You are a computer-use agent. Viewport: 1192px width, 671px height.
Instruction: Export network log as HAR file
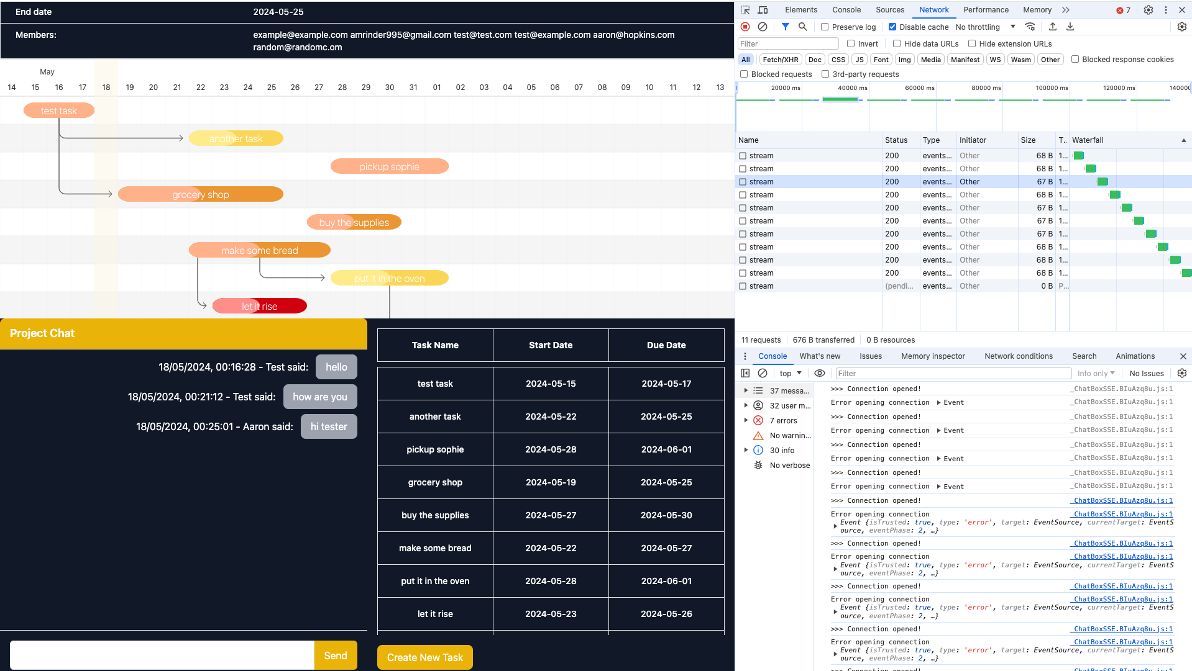coord(1070,27)
